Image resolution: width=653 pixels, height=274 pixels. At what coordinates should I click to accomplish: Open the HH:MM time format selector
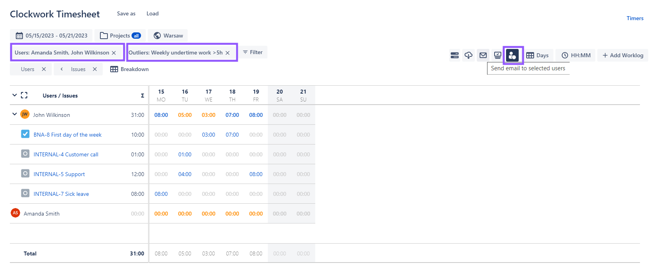[576, 55]
